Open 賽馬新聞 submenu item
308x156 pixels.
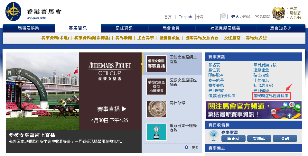[x=124, y=38]
